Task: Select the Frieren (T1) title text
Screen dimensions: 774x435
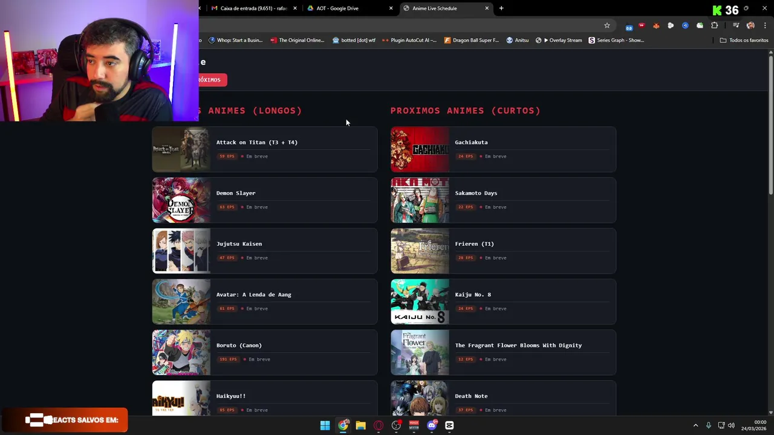Action: point(474,244)
